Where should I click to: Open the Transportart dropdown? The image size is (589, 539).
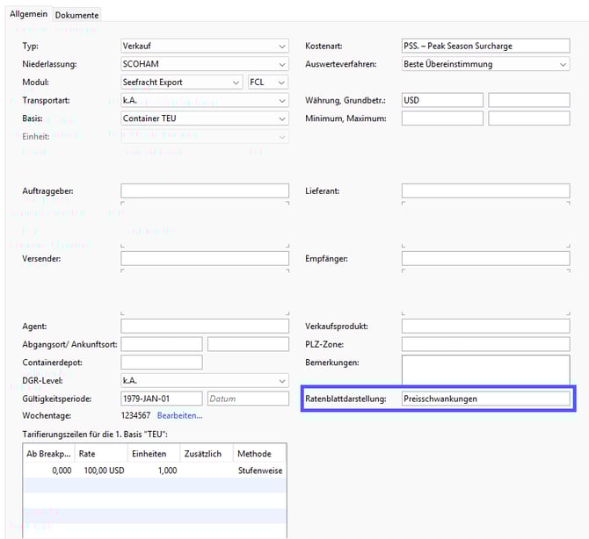[x=204, y=100]
